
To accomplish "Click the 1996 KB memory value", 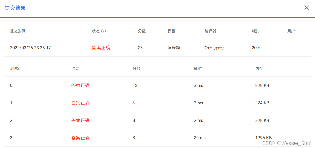I will 263,138.
